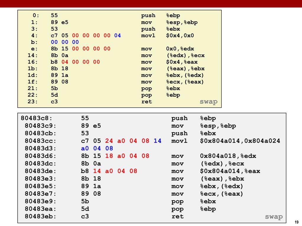Image resolution: width=302 pixels, height=226 pixels.
Task: Click the offset label "16:" in yellow box
Action: click(32, 62)
